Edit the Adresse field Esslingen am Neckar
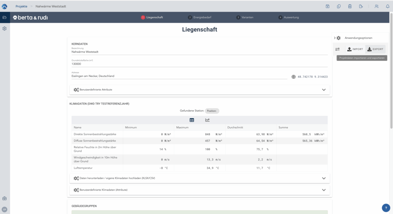Image resolution: width=393 pixels, height=214 pixels. pos(179,76)
